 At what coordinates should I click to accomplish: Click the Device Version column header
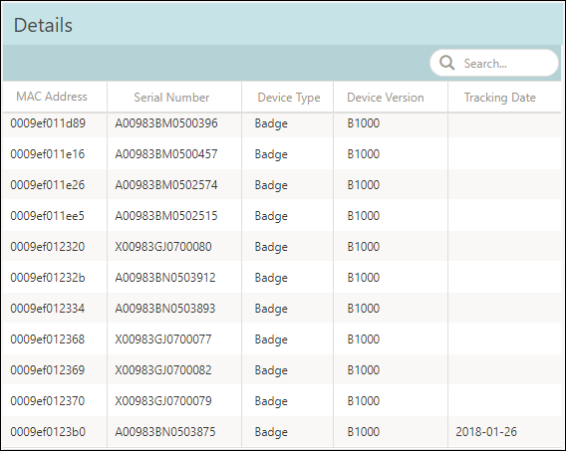386,98
